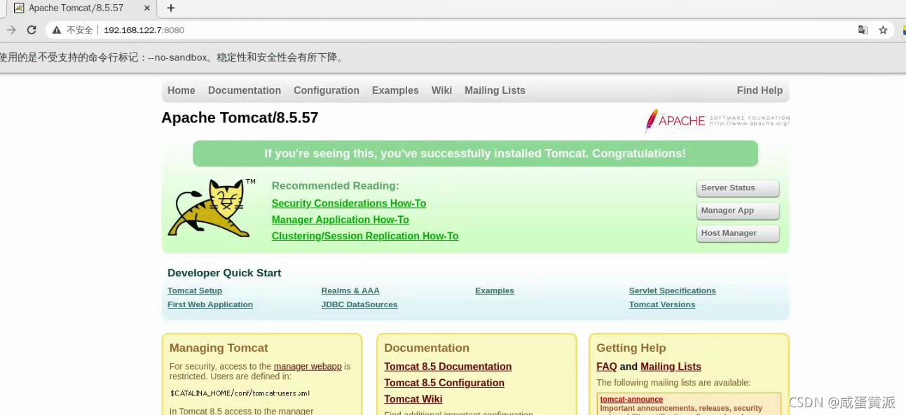Click the browser reload icon
Image resolution: width=906 pixels, height=415 pixels.
32,30
